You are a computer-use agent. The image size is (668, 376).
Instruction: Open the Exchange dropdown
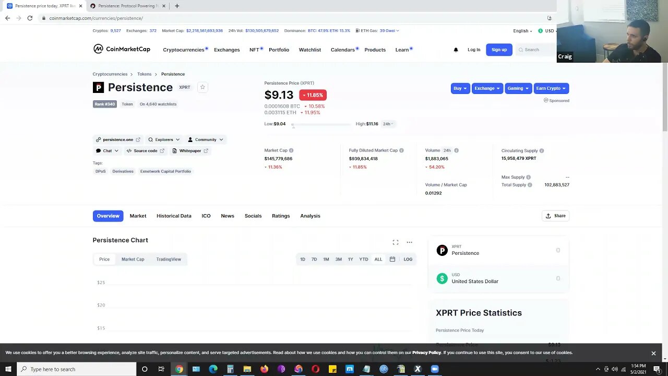[x=487, y=88]
